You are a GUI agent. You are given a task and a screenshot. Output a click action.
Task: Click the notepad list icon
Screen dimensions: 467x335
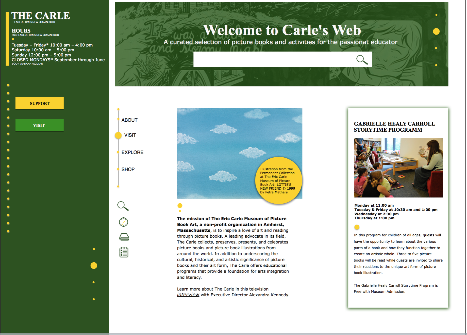[x=124, y=252]
